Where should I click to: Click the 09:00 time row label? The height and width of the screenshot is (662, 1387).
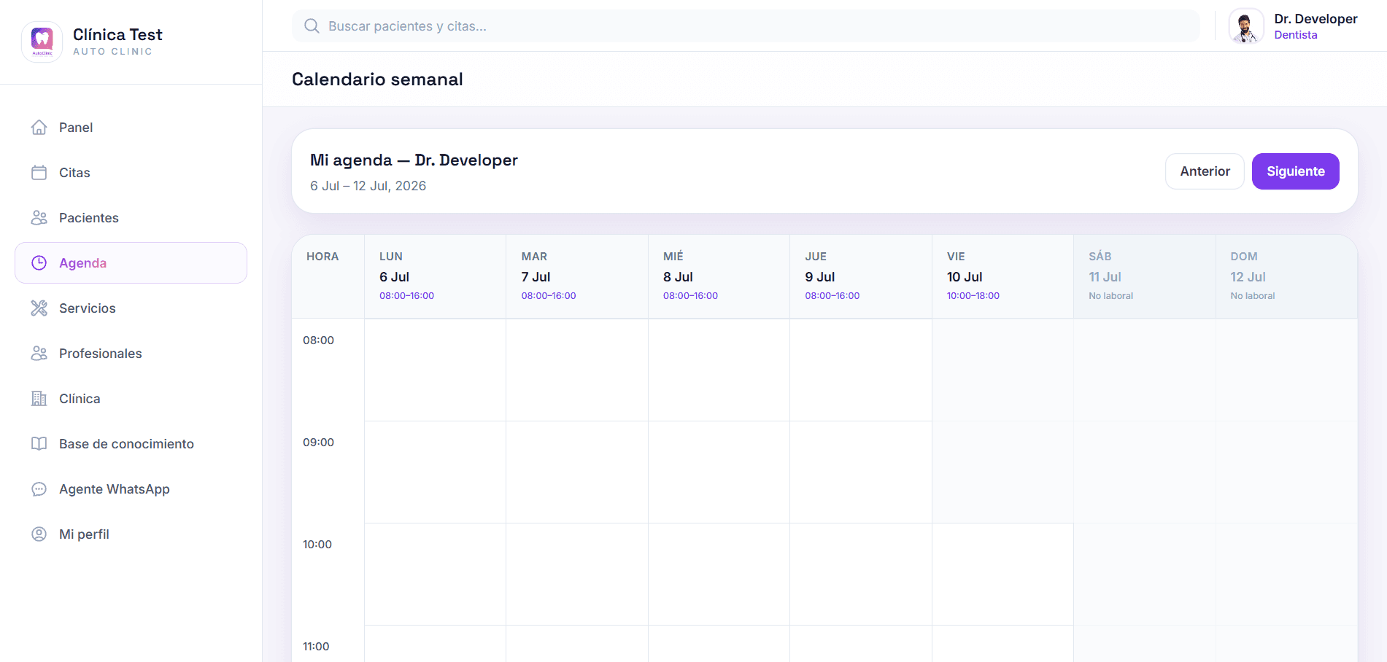319,443
